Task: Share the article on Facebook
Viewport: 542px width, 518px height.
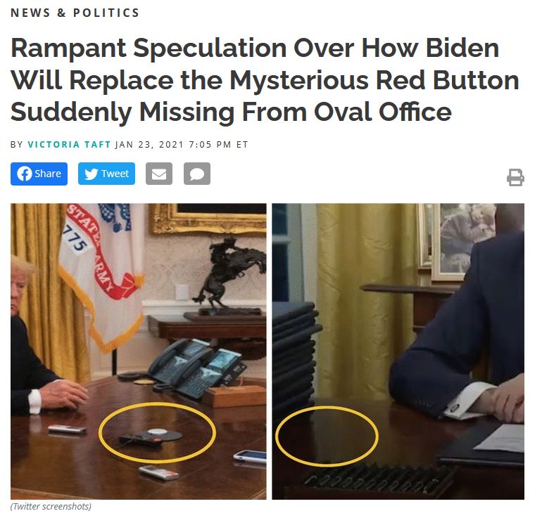Action: tap(39, 174)
